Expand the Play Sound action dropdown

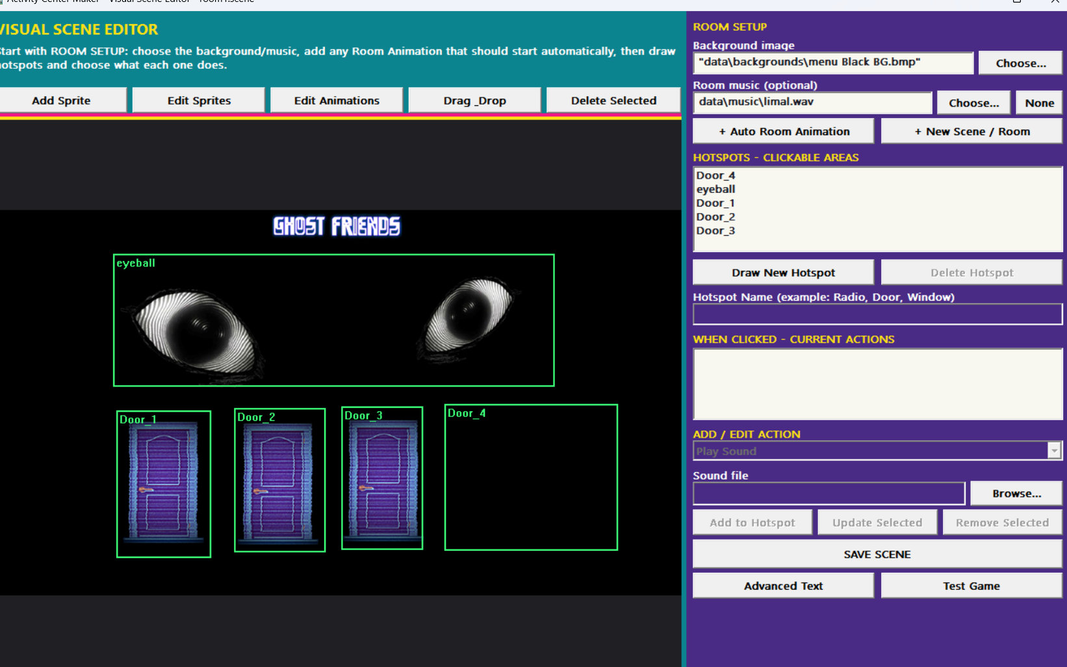coord(1054,451)
